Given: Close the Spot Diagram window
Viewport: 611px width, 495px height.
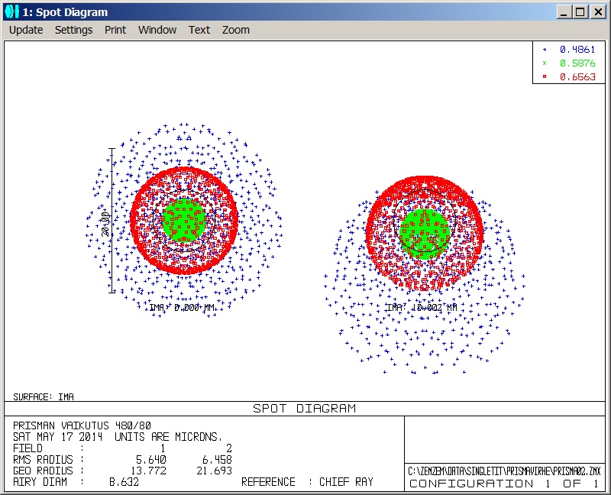Looking at the screenshot, I should coord(596,11).
